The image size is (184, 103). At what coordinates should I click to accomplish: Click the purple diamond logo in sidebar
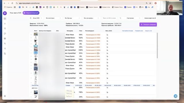coord(5,13)
